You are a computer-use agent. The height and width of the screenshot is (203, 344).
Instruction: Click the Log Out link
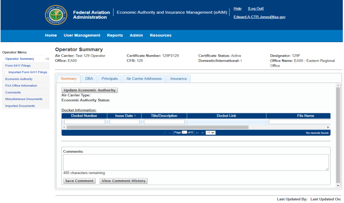point(255,8)
